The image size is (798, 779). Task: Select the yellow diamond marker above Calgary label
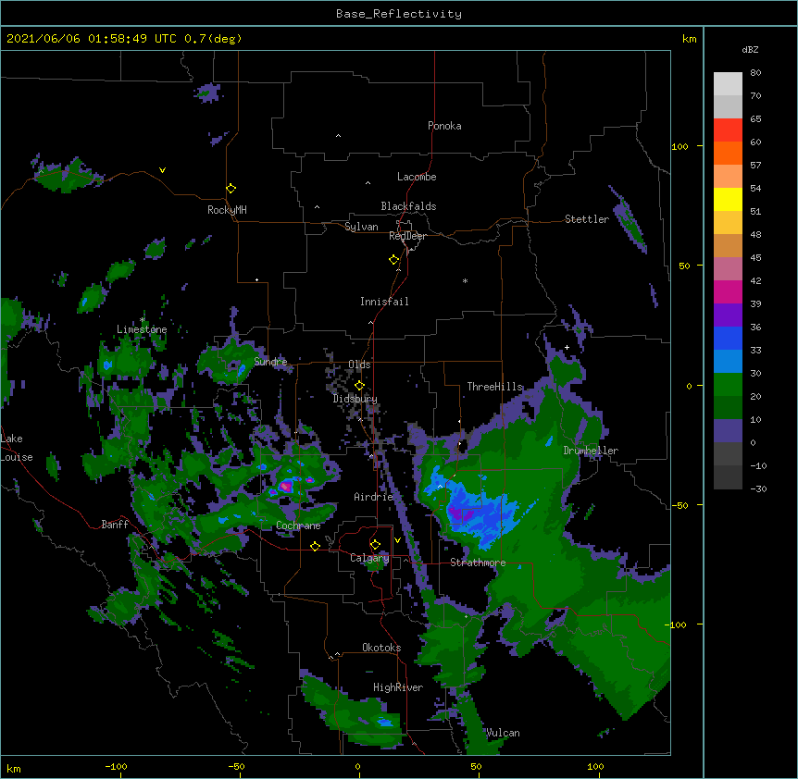(375, 545)
